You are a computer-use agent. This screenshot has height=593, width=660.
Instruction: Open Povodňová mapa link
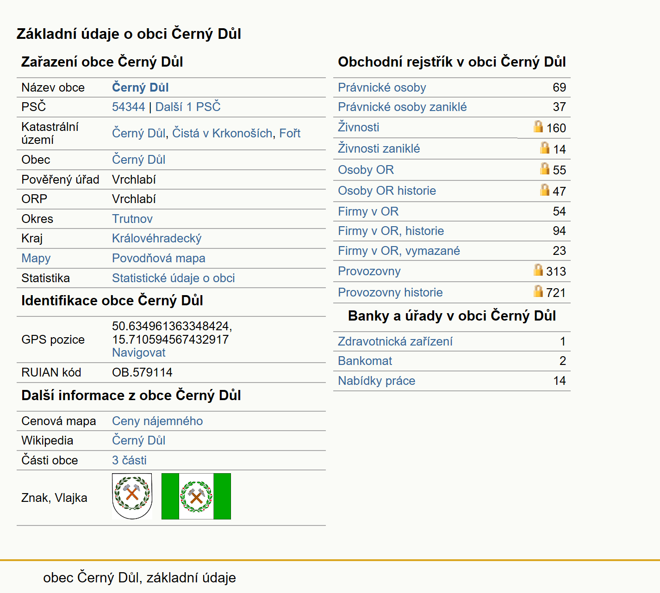(159, 258)
